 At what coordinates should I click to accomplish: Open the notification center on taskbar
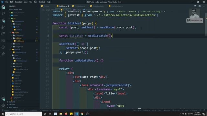[204, 114]
